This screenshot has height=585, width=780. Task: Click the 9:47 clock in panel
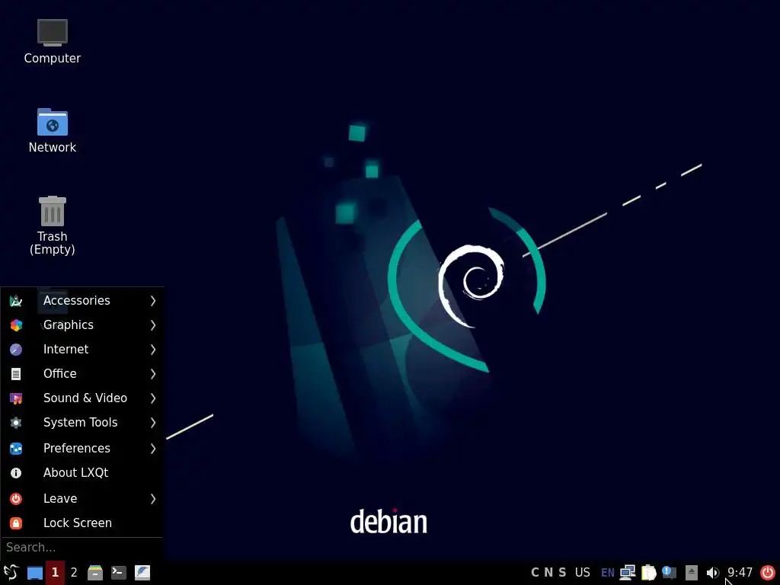point(740,573)
